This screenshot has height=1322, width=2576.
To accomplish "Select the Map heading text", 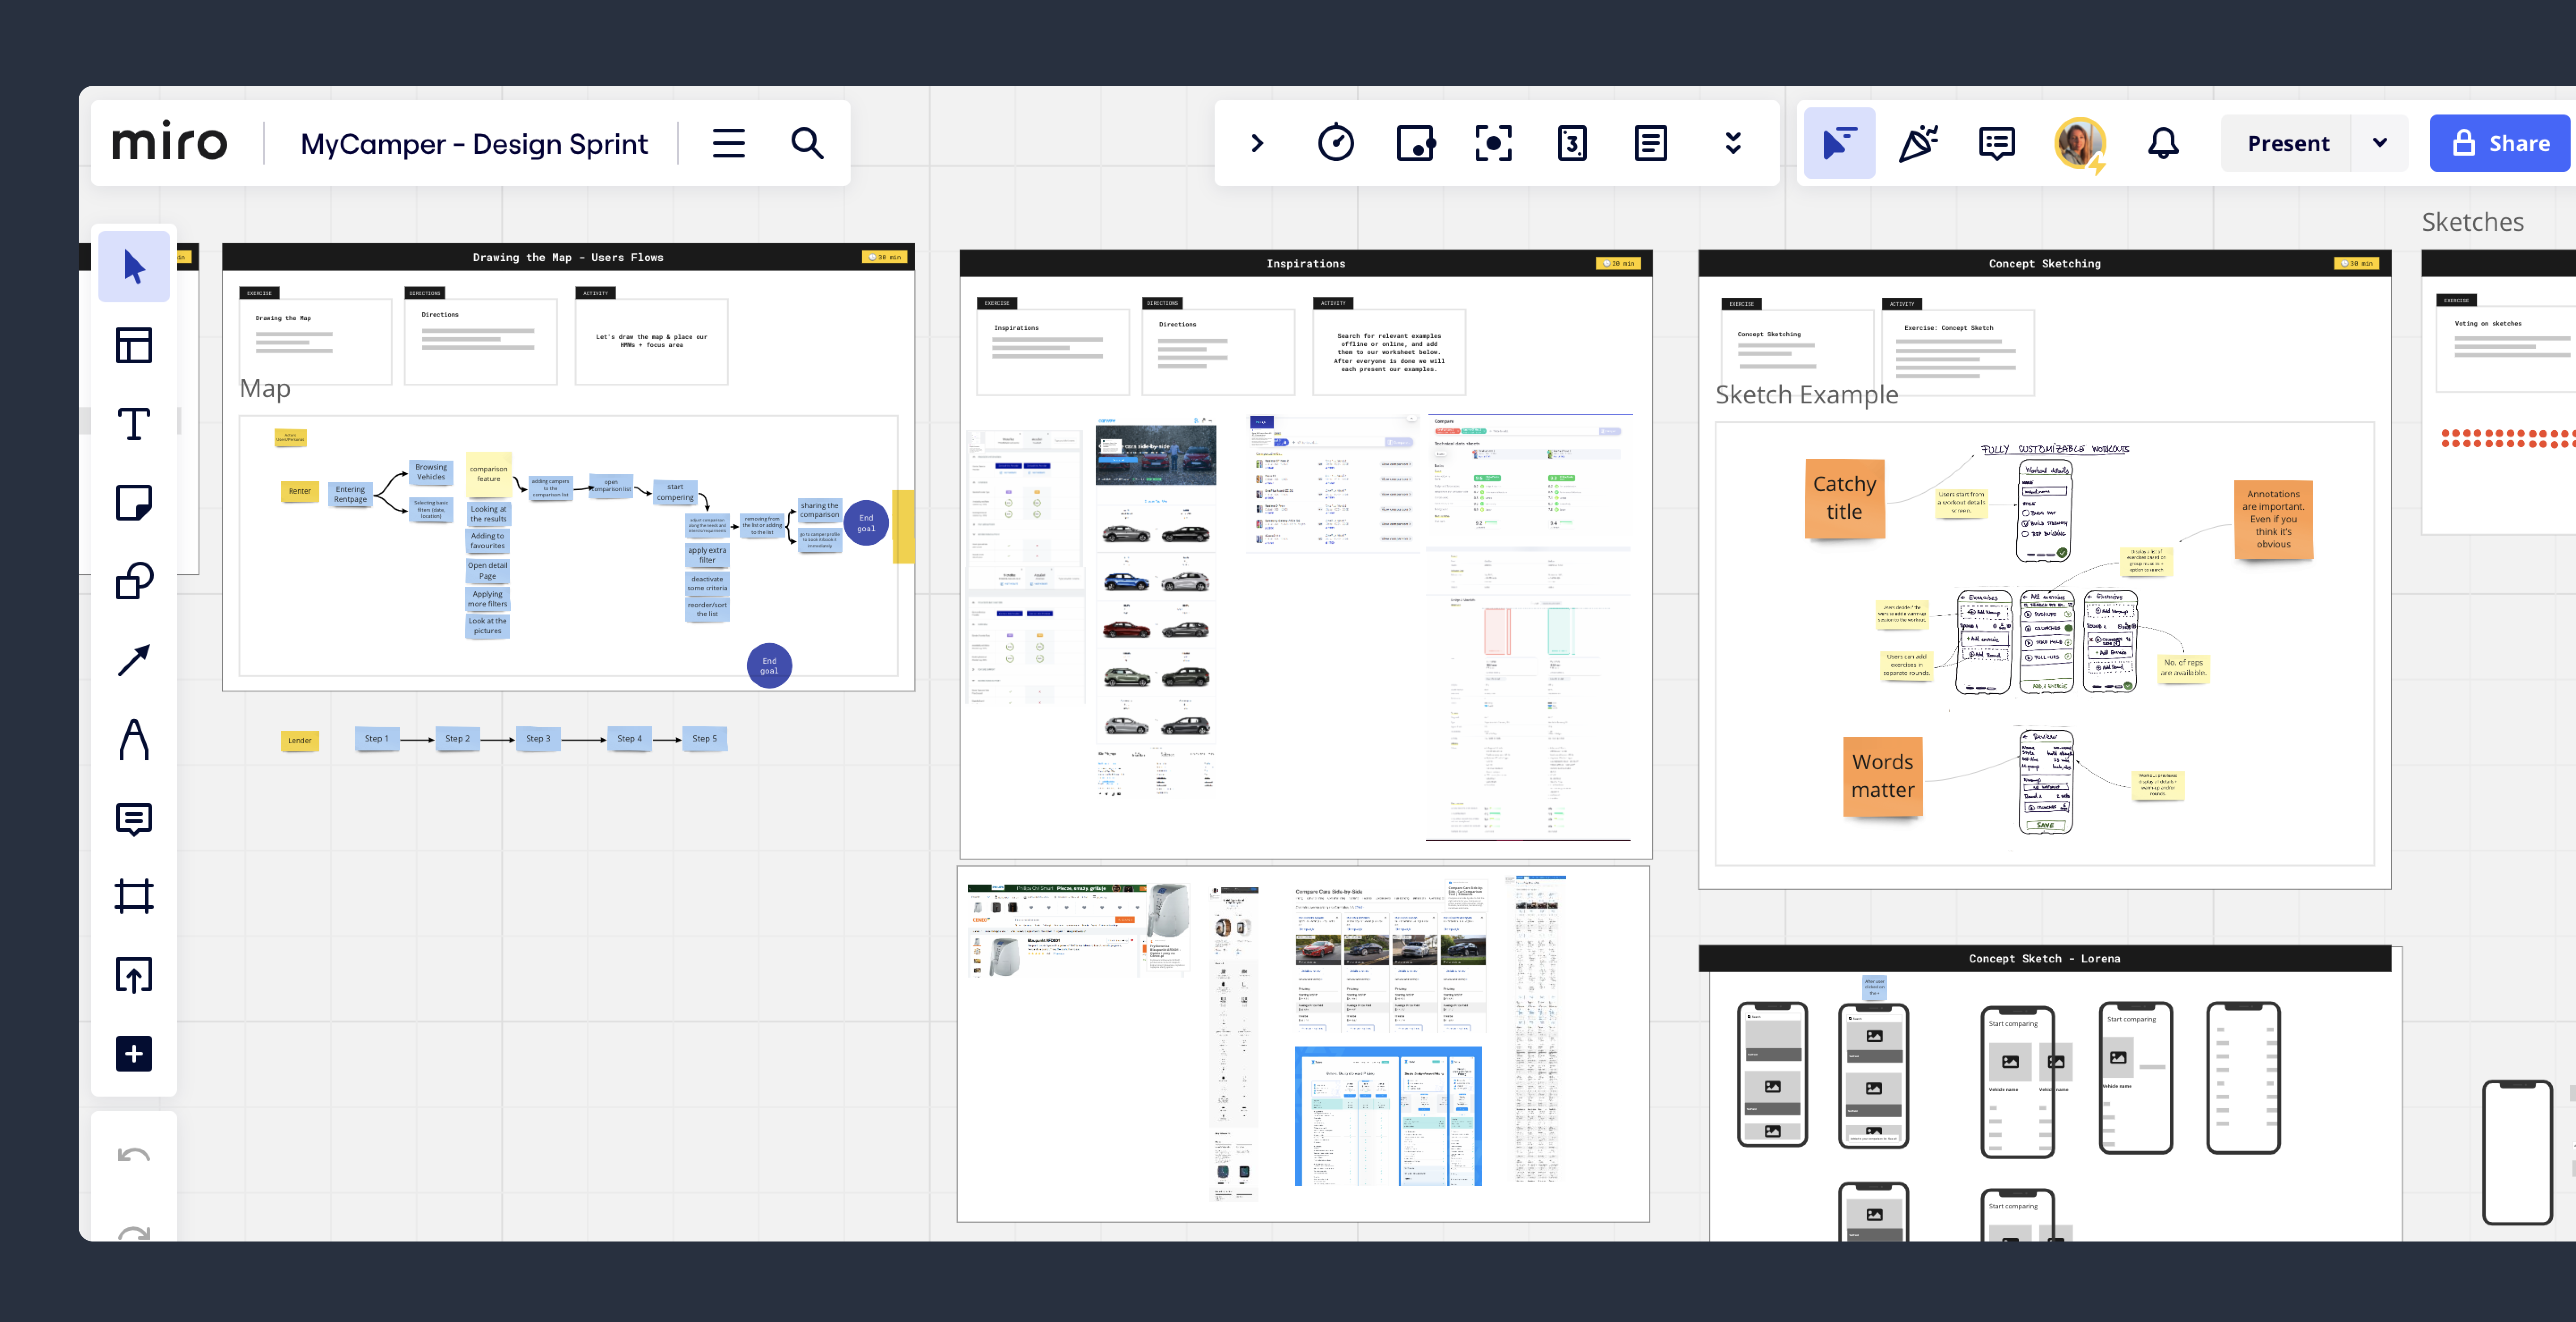I will [265, 389].
